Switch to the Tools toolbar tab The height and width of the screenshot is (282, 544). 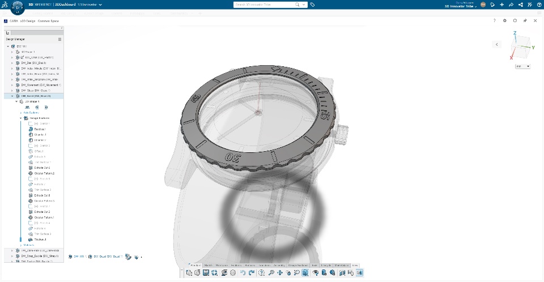[314, 266]
